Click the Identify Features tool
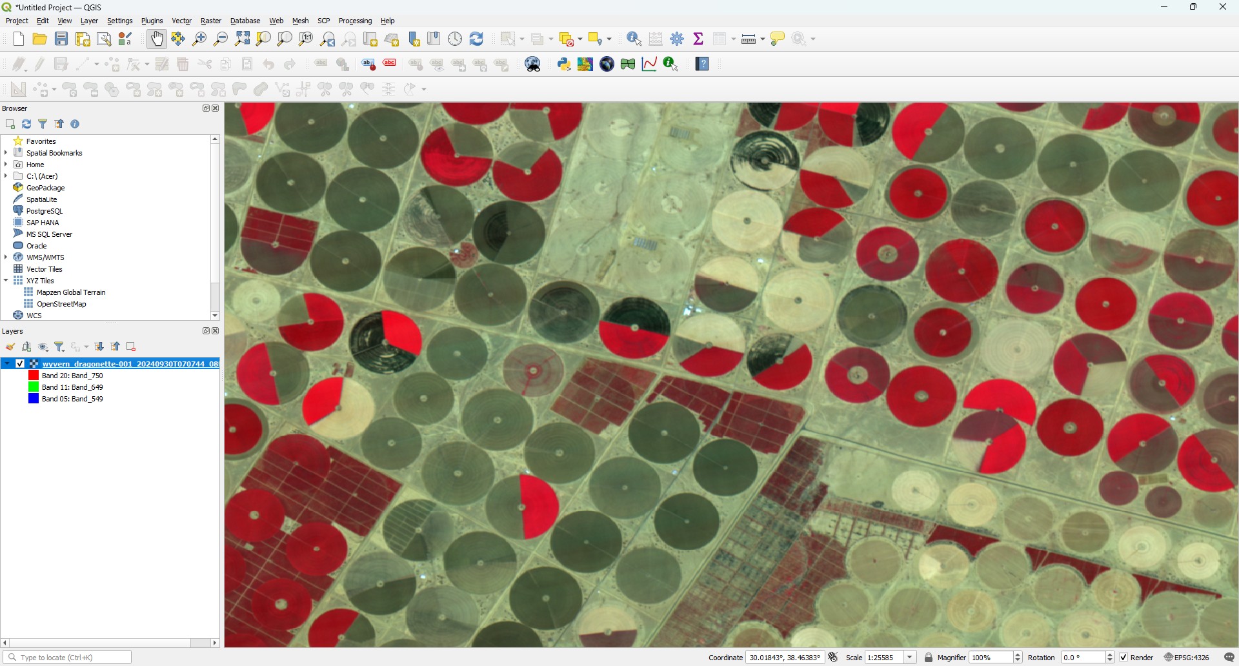1239x666 pixels. pyautogui.click(x=634, y=39)
